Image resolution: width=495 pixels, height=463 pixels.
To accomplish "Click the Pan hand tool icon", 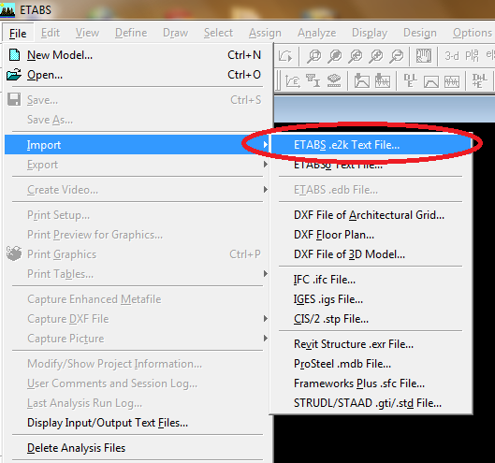I will click(423, 56).
